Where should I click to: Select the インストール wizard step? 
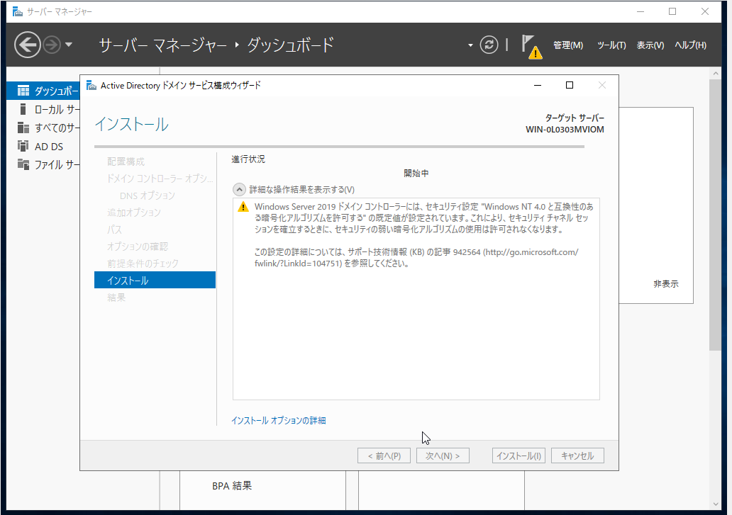pos(155,280)
